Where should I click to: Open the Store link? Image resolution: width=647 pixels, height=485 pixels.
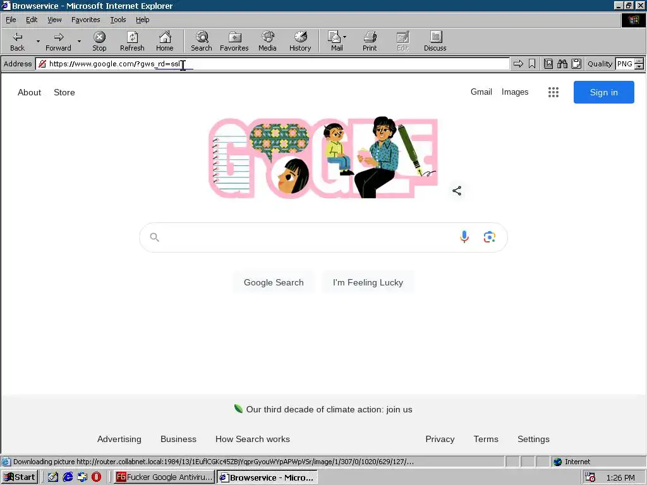[x=64, y=92]
